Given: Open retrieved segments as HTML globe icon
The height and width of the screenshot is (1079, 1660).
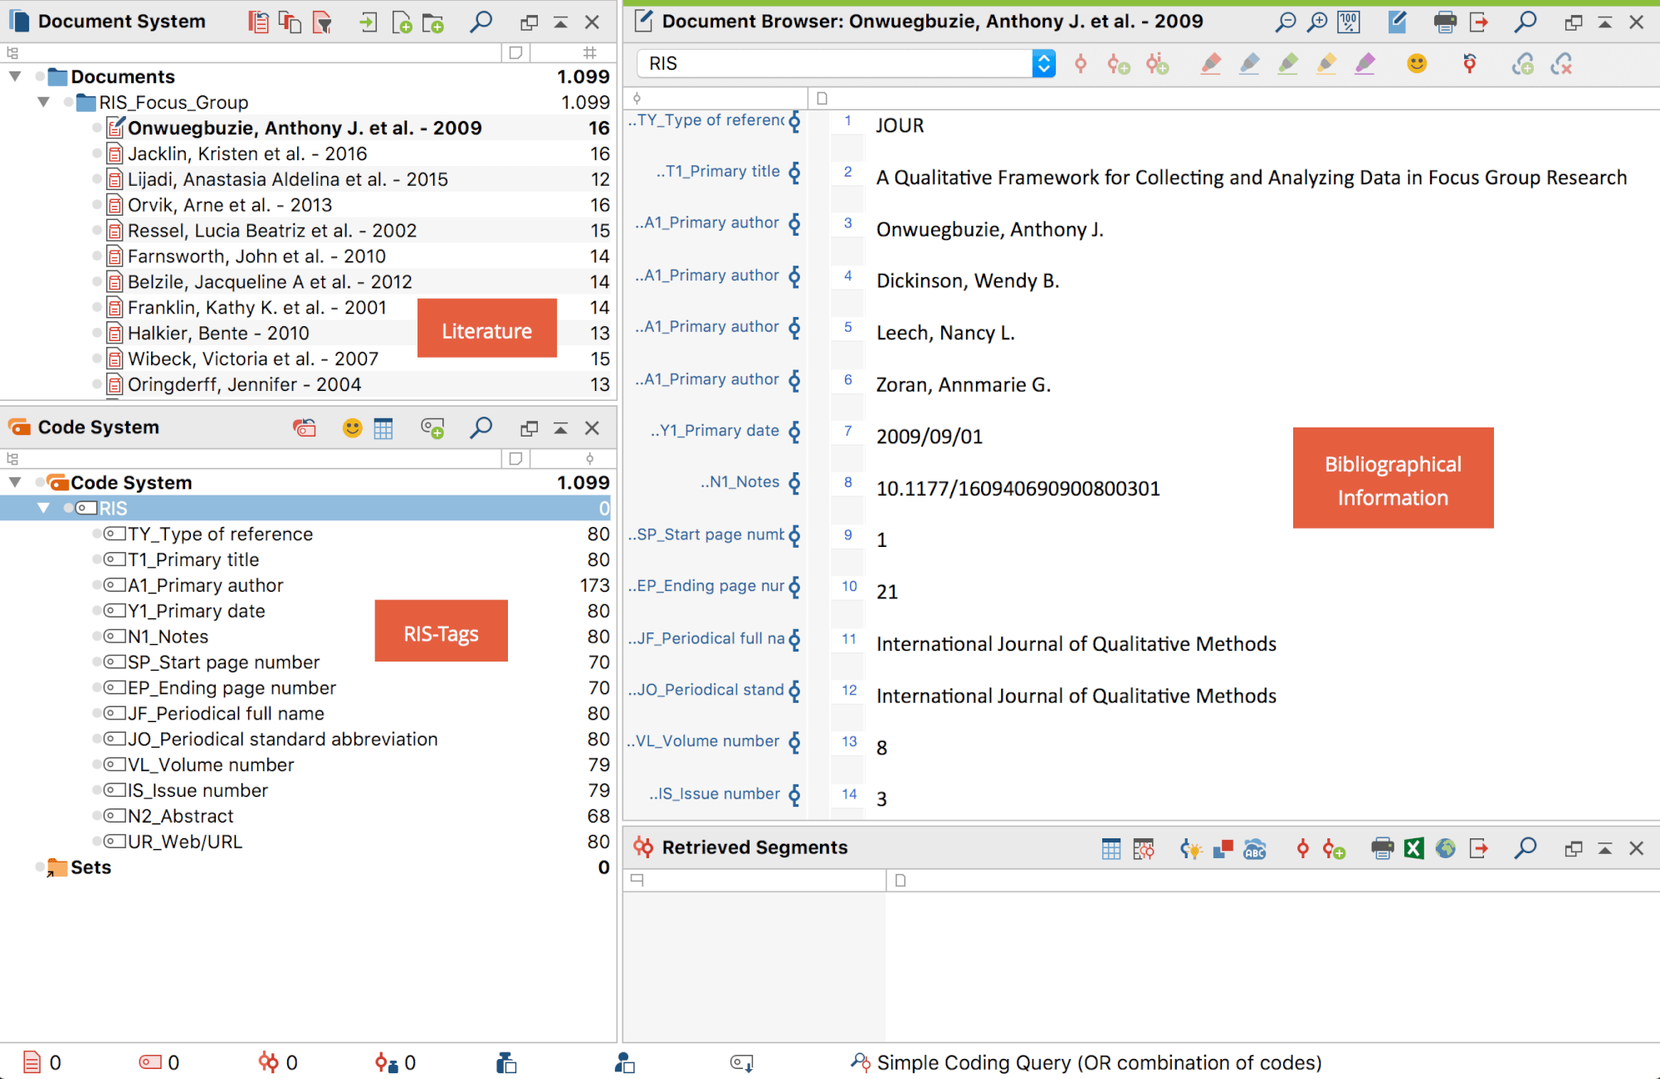Looking at the screenshot, I should click(1446, 848).
